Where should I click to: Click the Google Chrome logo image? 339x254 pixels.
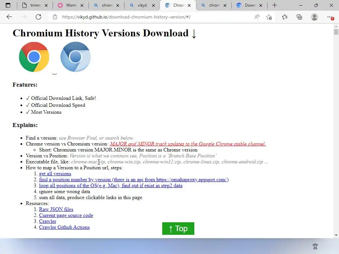[34, 57]
